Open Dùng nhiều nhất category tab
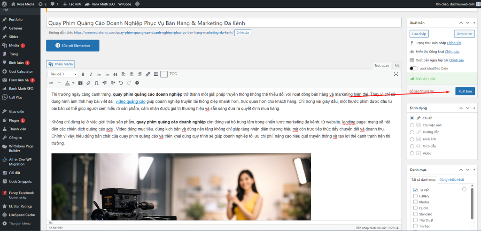Image resolution: width=481 pixels, height=231 pixels. pos(451,180)
